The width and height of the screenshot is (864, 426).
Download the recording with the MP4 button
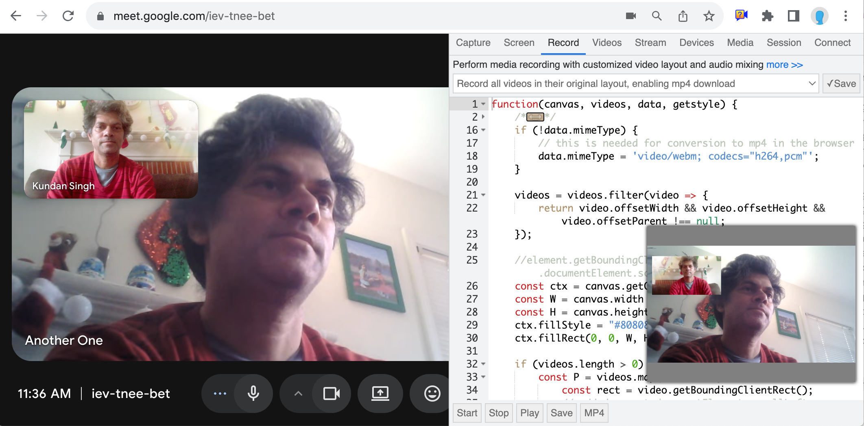[x=594, y=413]
